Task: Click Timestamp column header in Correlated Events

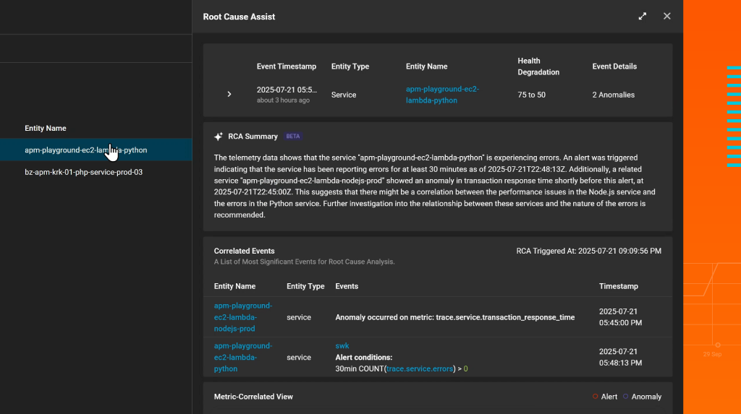Action: (x=619, y=287)
